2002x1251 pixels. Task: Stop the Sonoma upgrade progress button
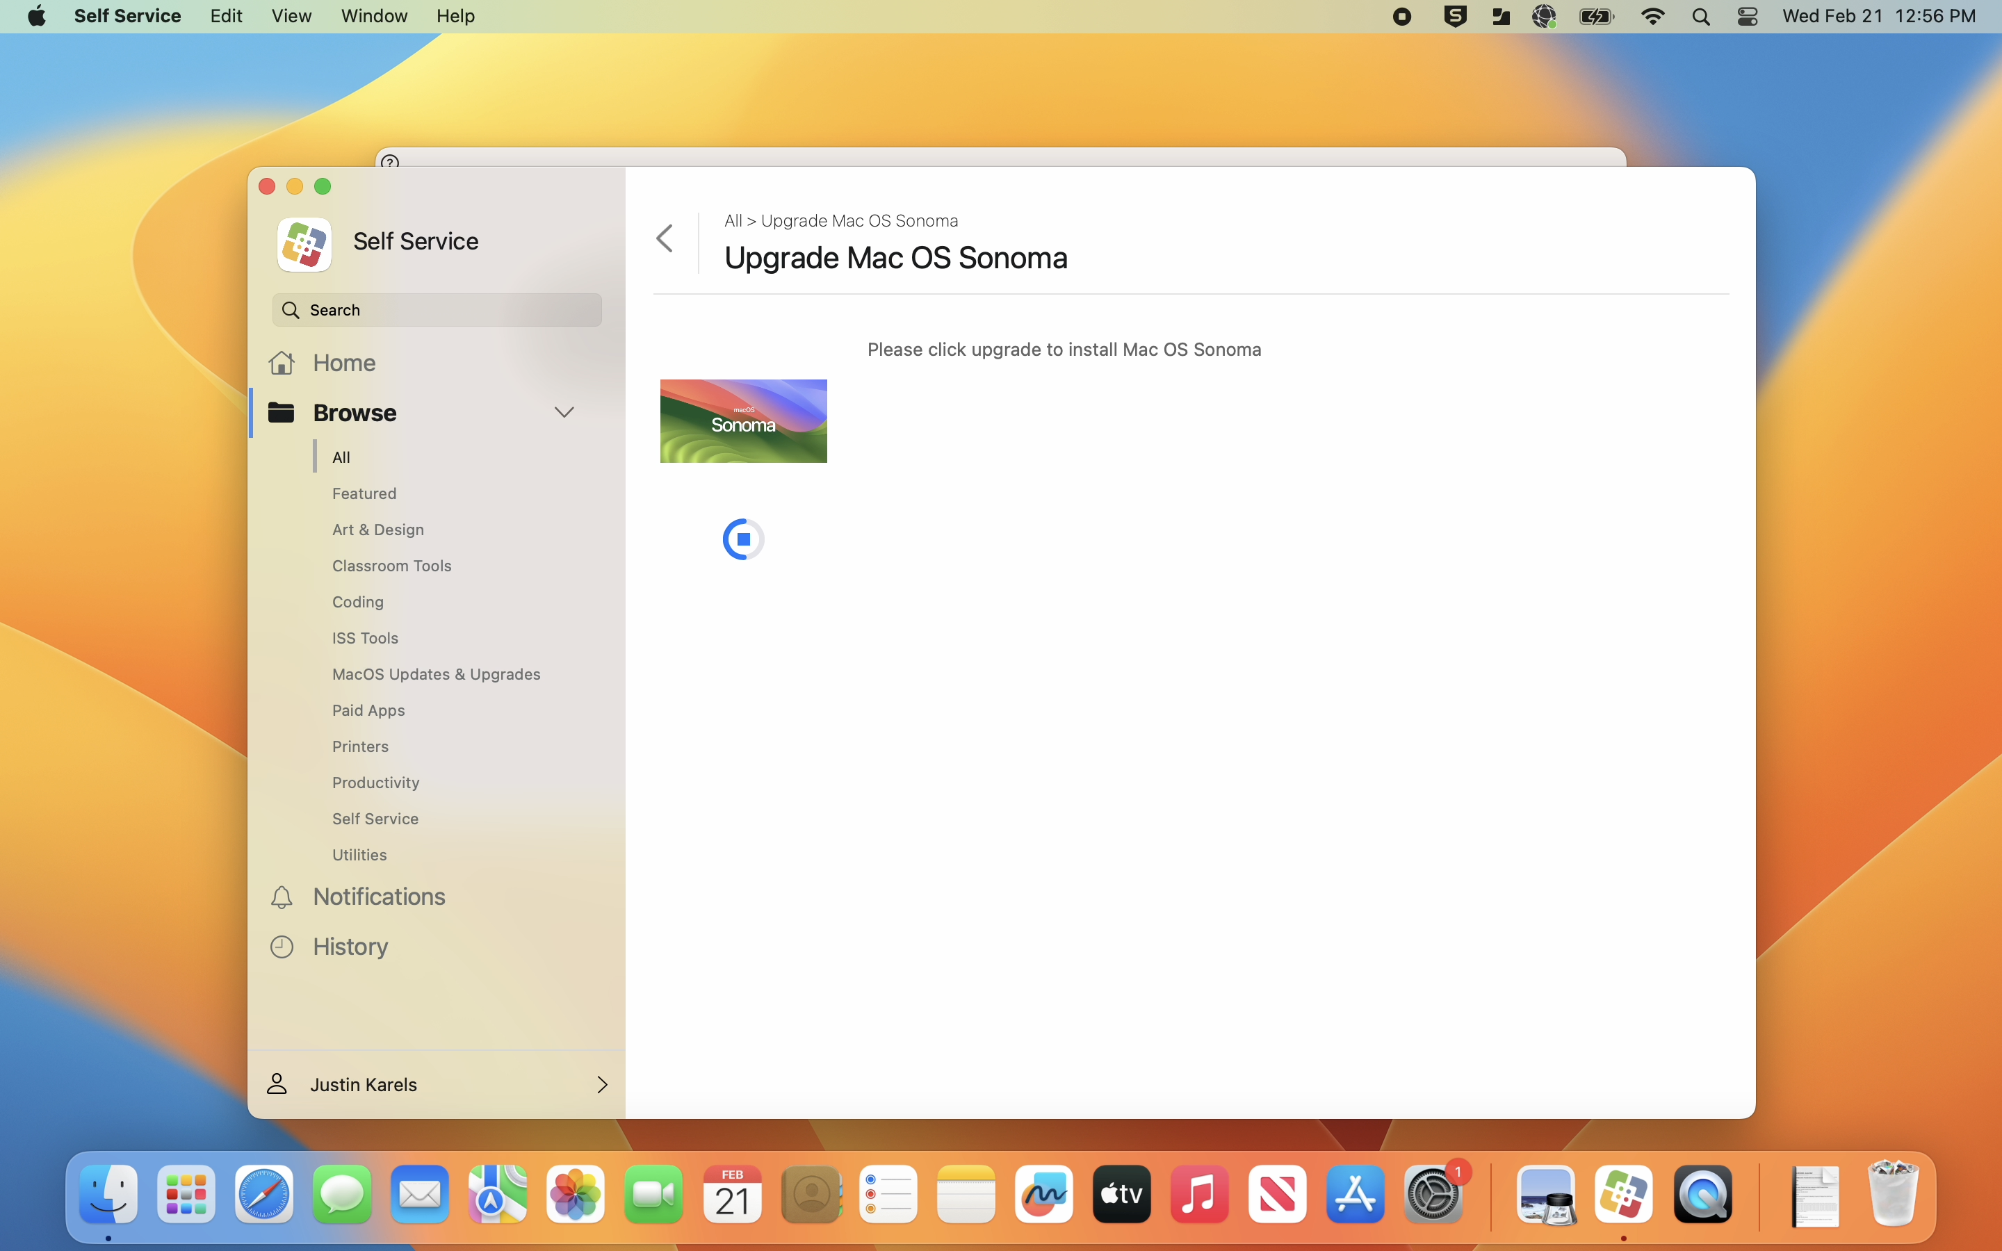coord(743,539)
